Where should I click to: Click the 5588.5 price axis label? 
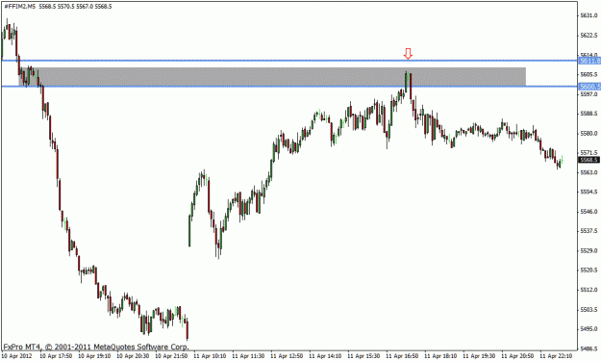pyautogui.click(x=589, y=114)
